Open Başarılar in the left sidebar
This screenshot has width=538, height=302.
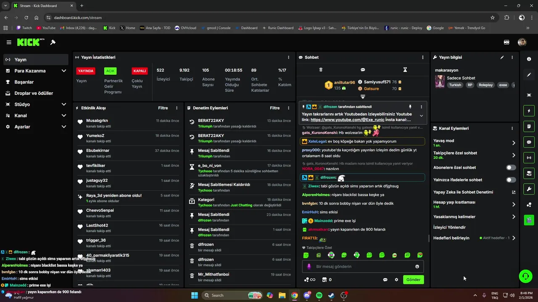click(x=35, y=82)
